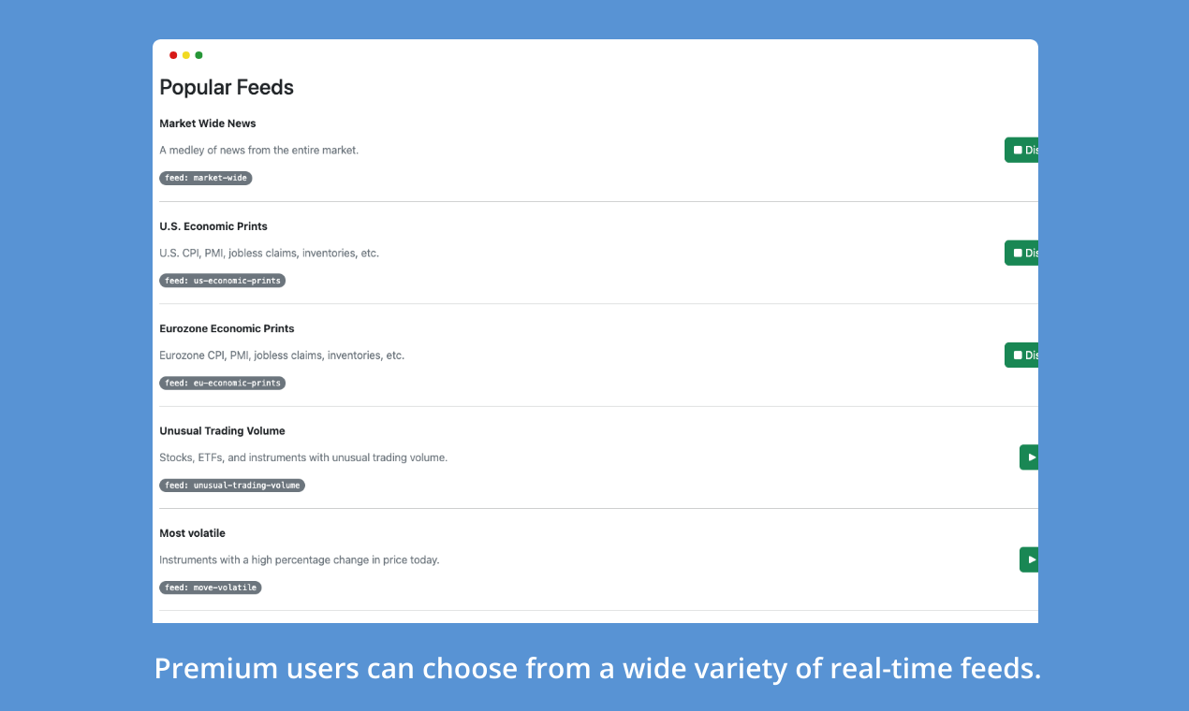Select the 'feed: market-wide' badge
The height and width of the screenshot is (711, 1189).
click(206, 178)
